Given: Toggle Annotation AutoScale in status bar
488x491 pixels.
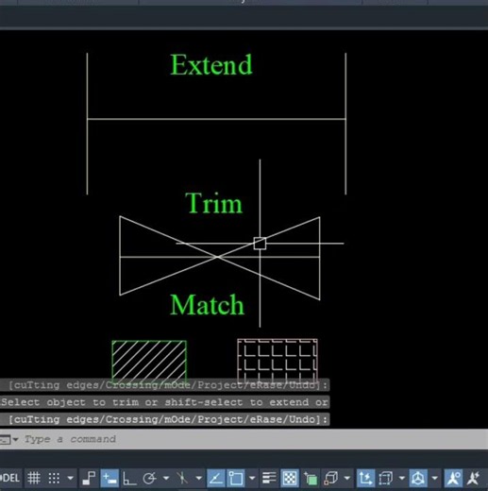Looking at the screenshot, I should [474, 479].
